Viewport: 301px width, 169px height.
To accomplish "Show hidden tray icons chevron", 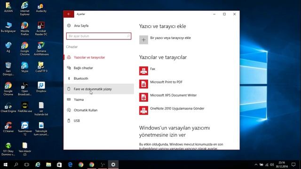I will 256,165.
